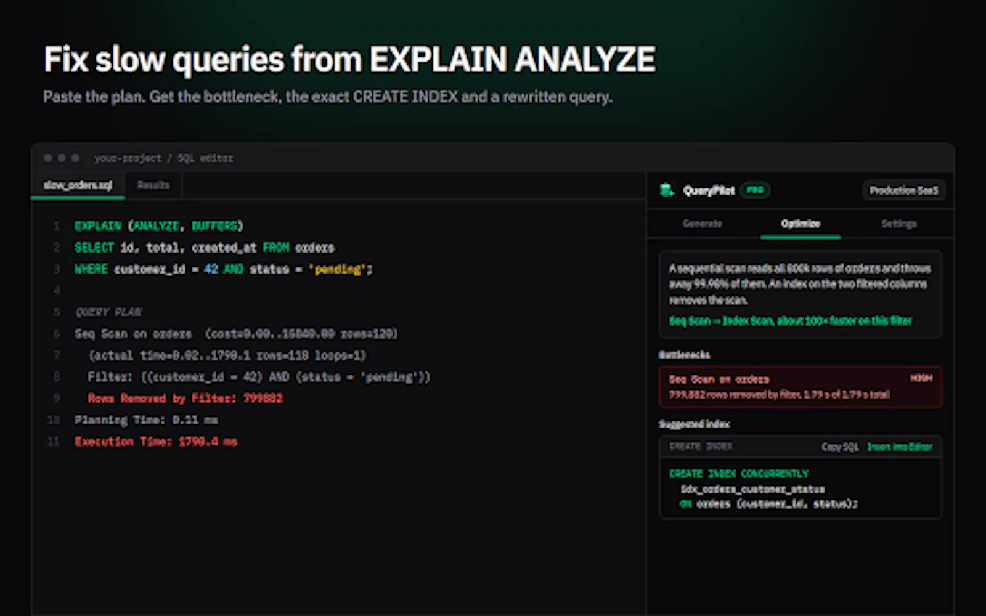Screen dimensions: 986x616
Task: Click the 'Seq Scan → Index Scan' speedup summary
Action: tap(790, 321)
